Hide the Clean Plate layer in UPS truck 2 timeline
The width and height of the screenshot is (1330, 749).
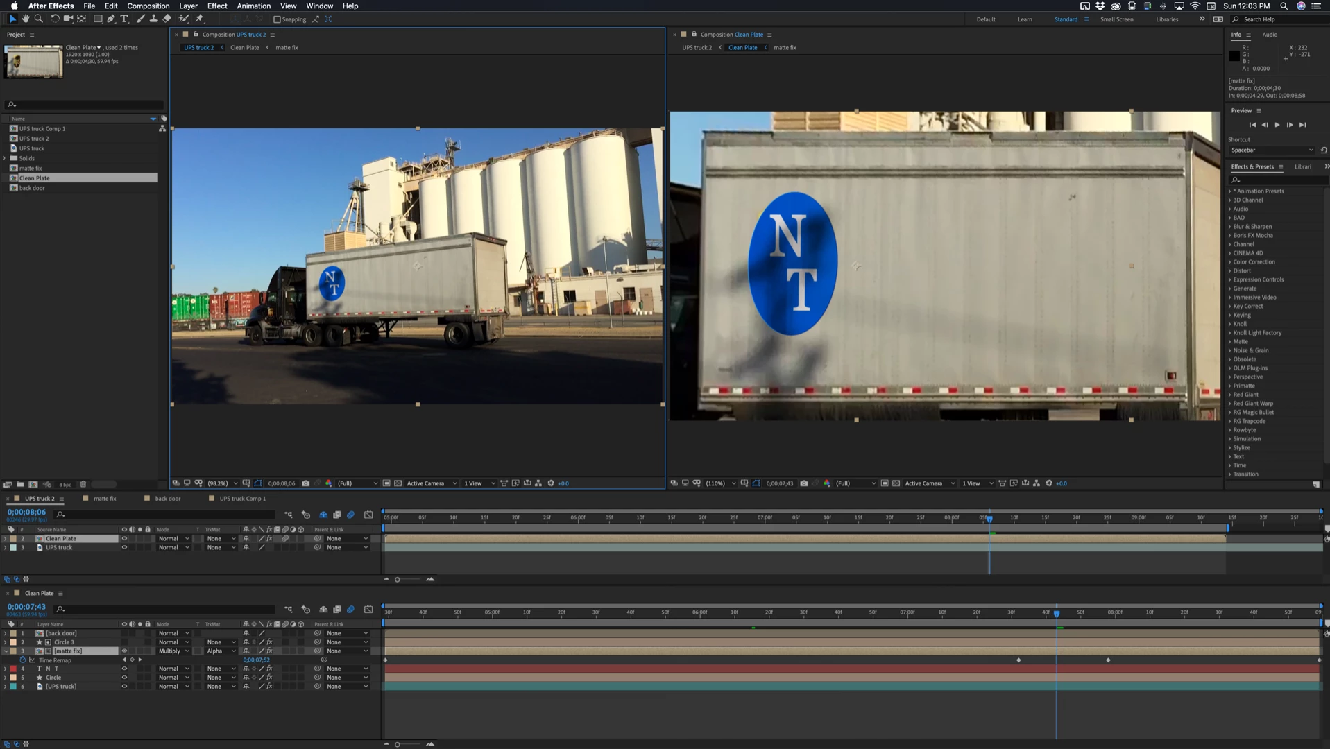(125, 539)
